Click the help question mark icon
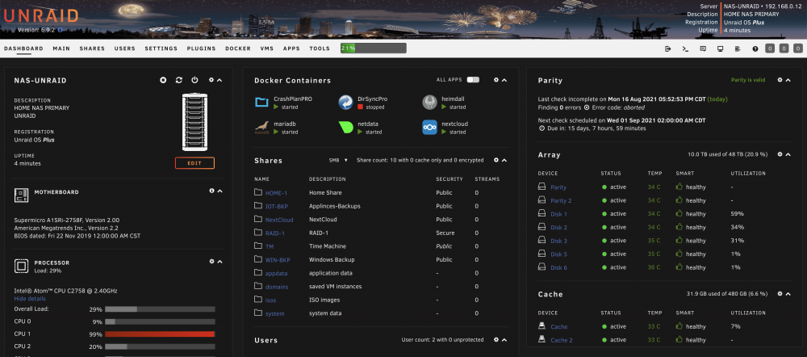Image resolution: width=807 pixels, height=357 pixels. 755,49
